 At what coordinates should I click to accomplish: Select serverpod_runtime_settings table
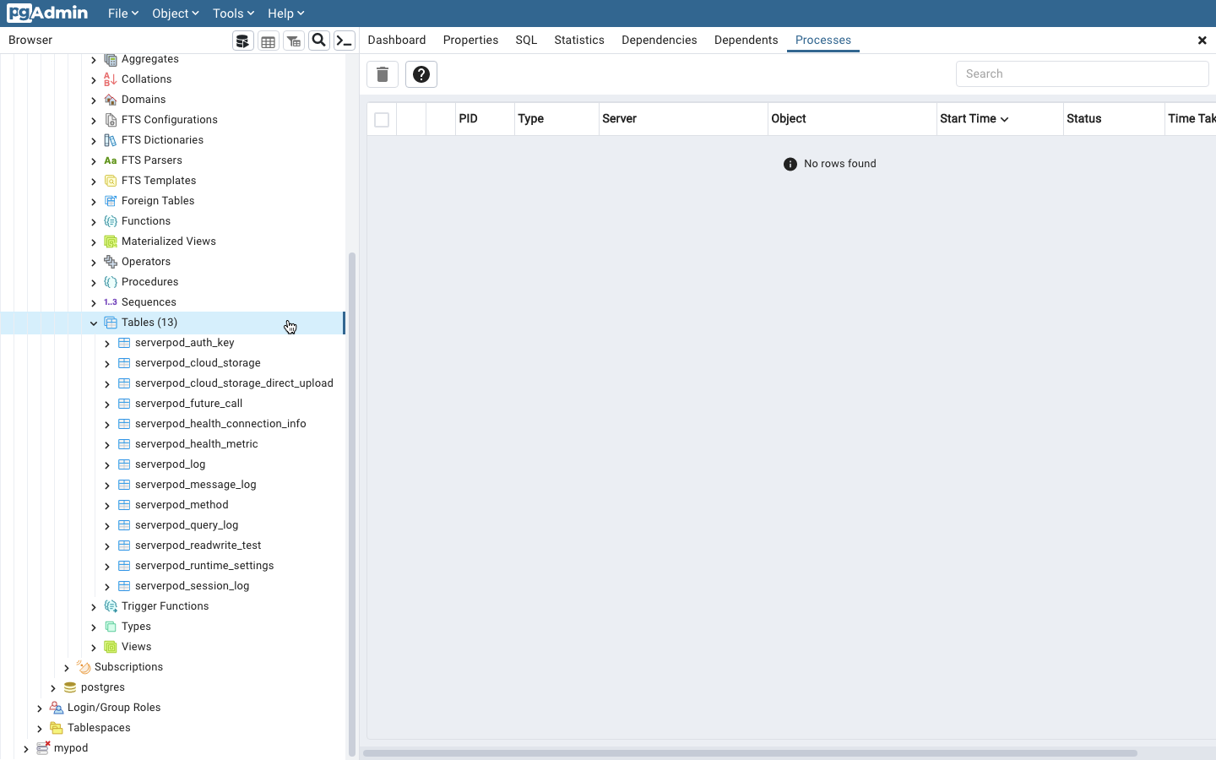pos(204,566)
